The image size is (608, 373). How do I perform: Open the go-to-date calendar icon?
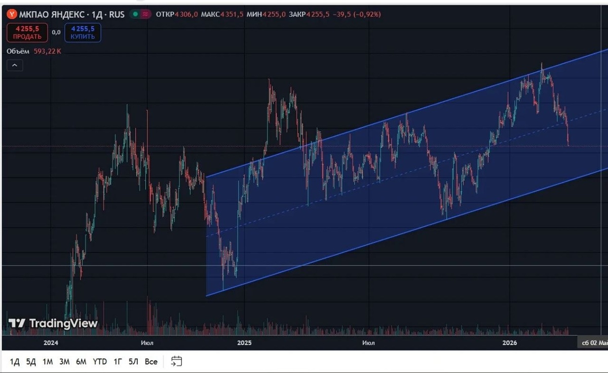pos(176,361)
